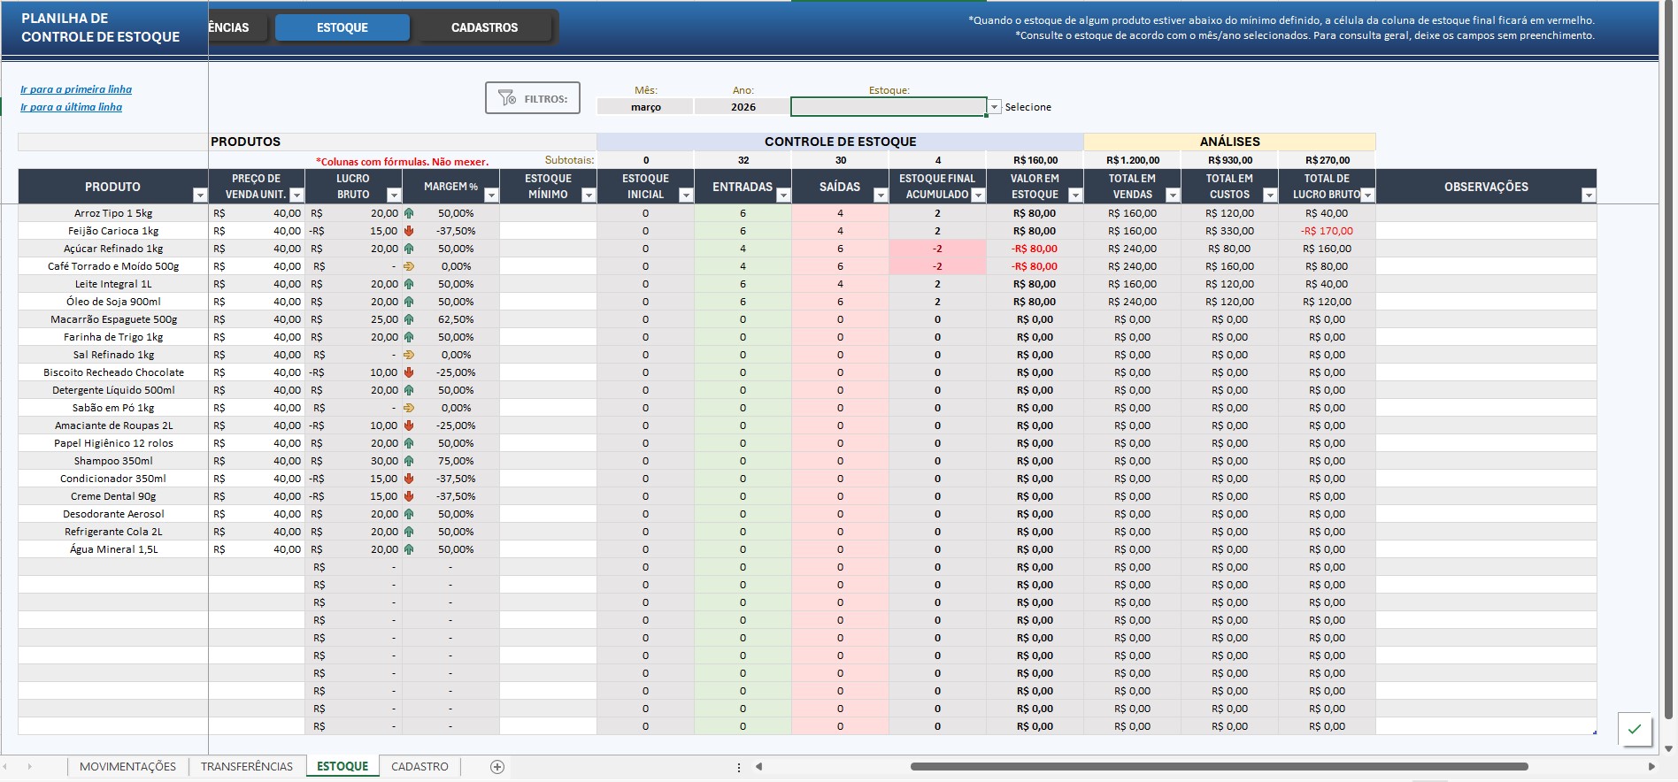1678x782 pixels.
Task: Expand the ENTRADAS column filter arrow
Action: click(x=783, y=195)
